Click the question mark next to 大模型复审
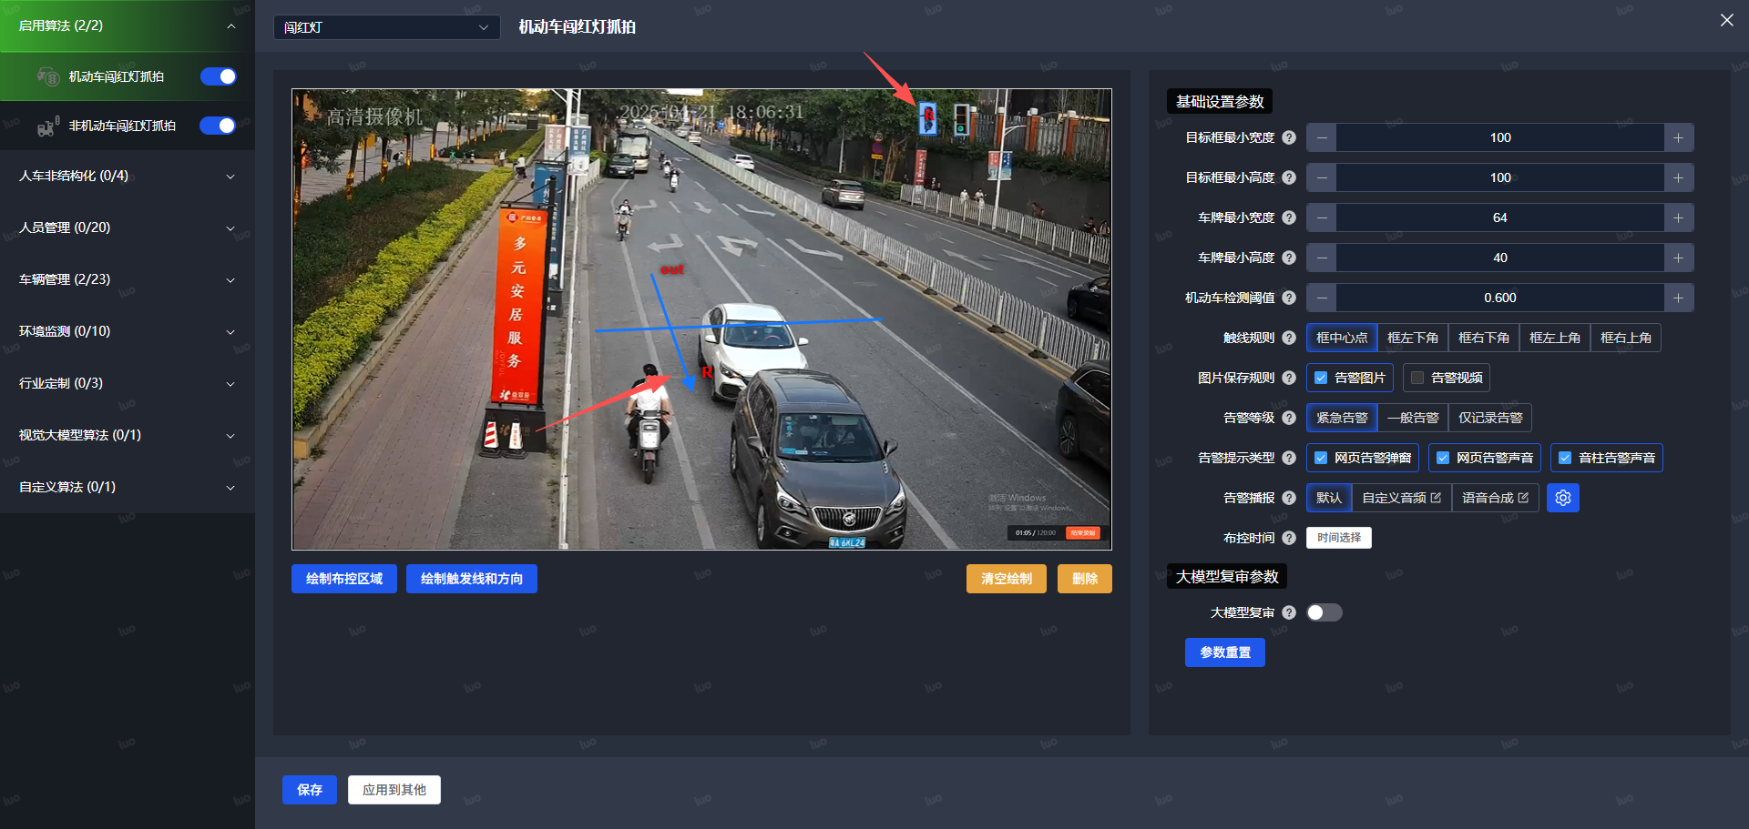This screenshot has width=1749, height=829. click(x=1289, y=612)
